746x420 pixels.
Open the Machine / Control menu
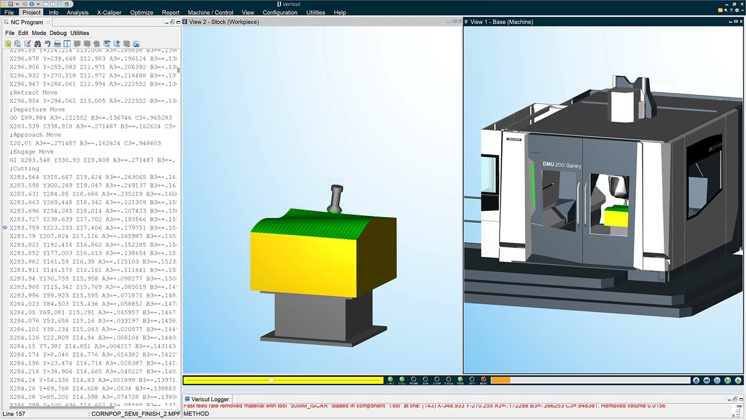click(x=210, y=12)
